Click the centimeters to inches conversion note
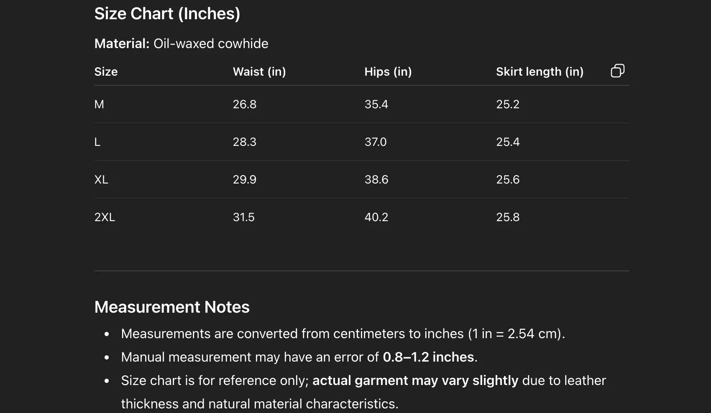This screenshot has height=413, width=711. click(x=343, y=334)
